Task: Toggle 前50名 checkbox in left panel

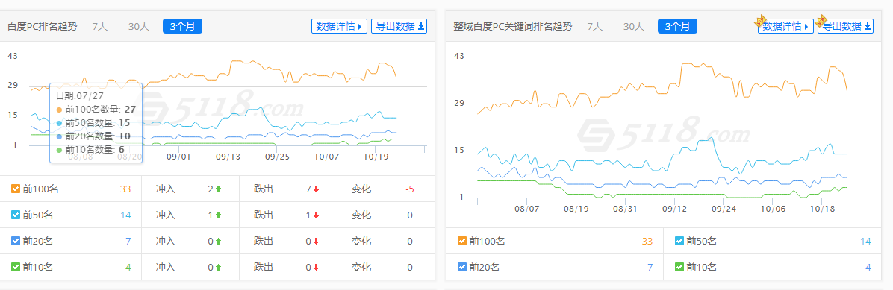Action: coord(16,215)
